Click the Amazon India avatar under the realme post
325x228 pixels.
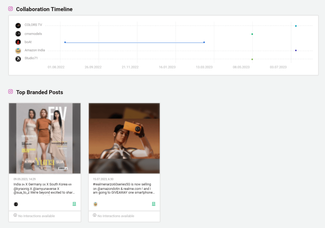95,204
